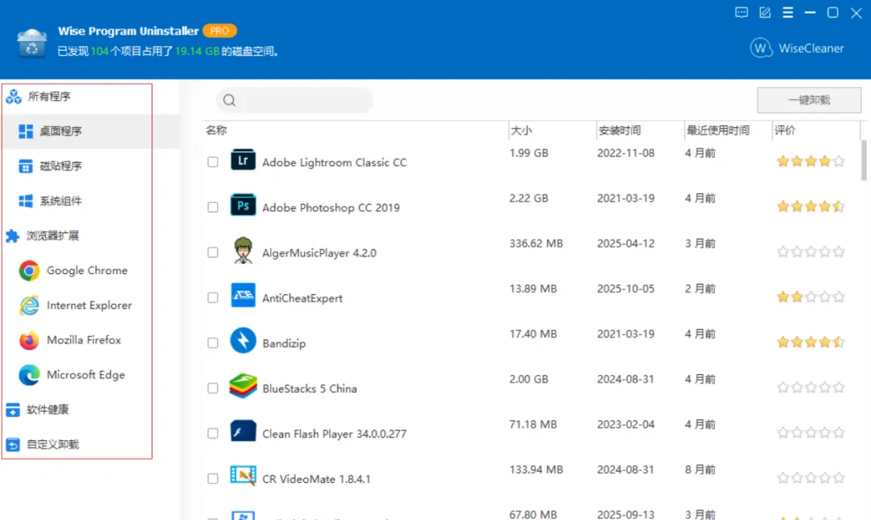Select the Adobe Photoshop CC 2019 name
Image resolution: width=871 pixels, height=520 pixels.
331,208
